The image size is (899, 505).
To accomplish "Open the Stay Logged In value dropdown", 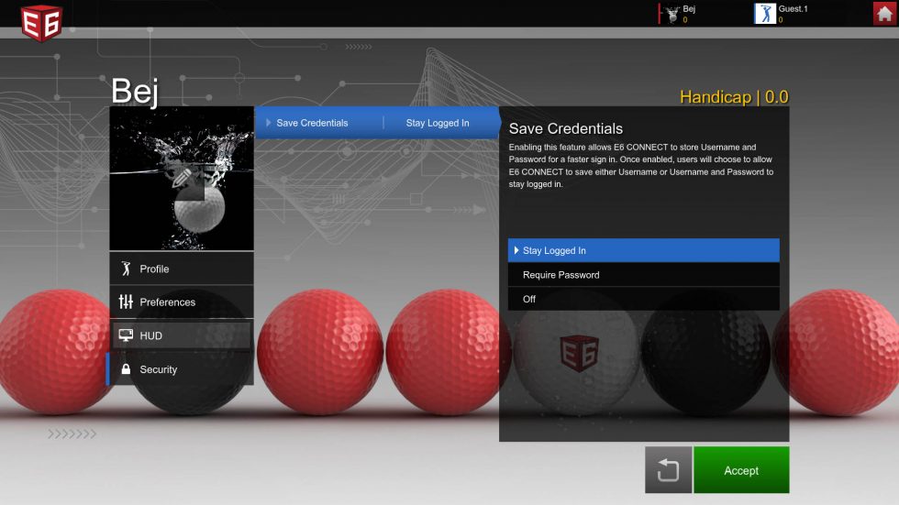I will (x=438, y=123).
